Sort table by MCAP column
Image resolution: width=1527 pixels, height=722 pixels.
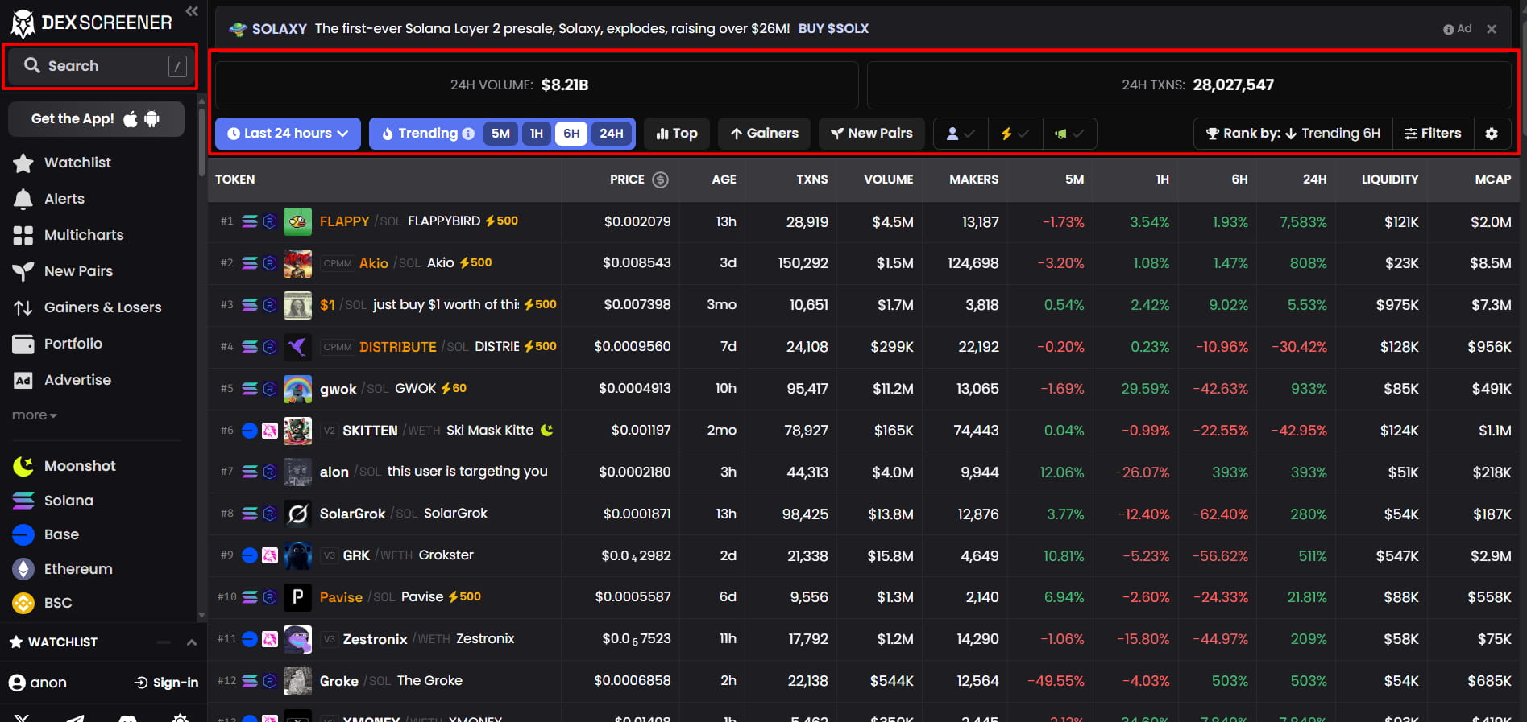(1493, 179)
